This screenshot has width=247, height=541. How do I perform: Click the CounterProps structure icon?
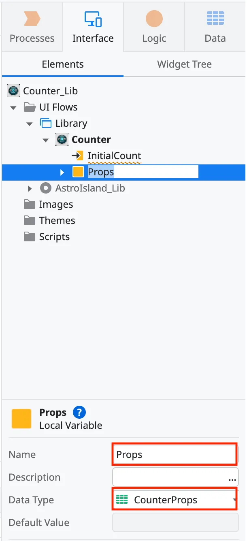tap(121, 500)
